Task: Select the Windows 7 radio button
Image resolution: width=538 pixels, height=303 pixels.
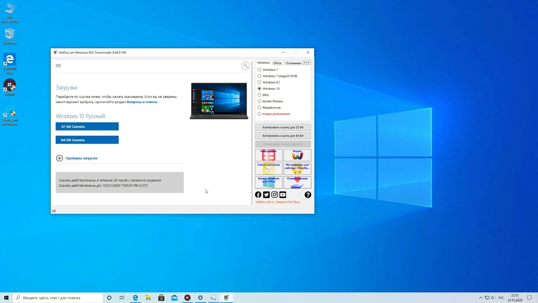Action: coord(259,69)
